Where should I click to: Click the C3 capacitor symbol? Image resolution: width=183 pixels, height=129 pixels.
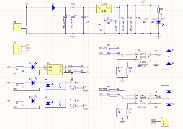pyautogui.click(x=83, y=17)
